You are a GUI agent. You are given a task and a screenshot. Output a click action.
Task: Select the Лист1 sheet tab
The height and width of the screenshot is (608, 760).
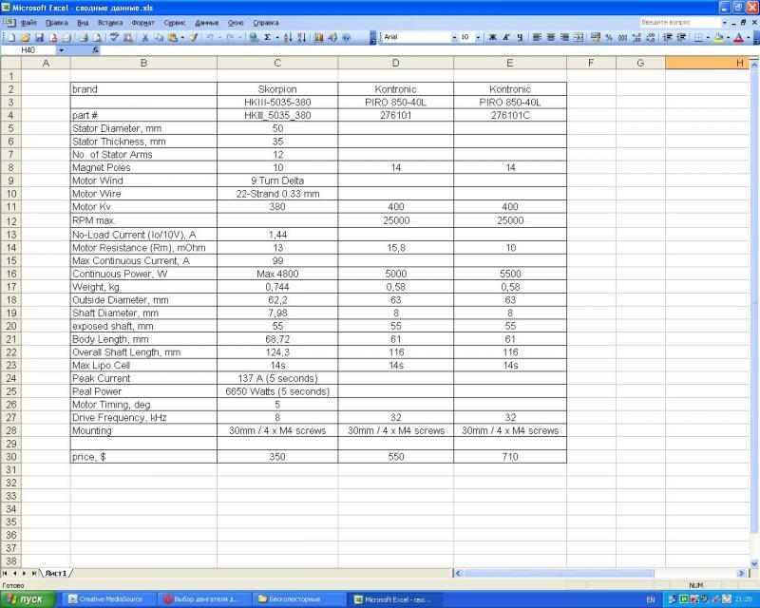tap(55, 574)
